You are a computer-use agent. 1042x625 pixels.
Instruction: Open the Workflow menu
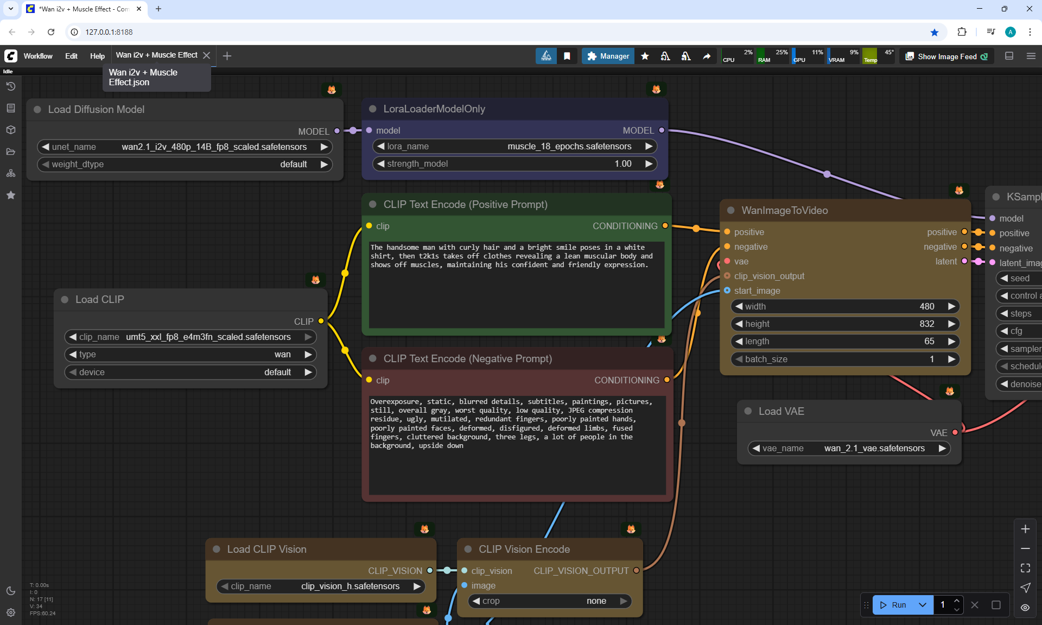[x=38, y=56]
